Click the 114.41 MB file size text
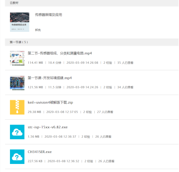This screenshot has height=172, width=179. pyautogui.click(x=36, y=63)
